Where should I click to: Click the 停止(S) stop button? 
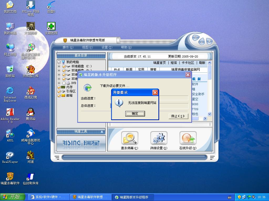click(x=178, y=116)
